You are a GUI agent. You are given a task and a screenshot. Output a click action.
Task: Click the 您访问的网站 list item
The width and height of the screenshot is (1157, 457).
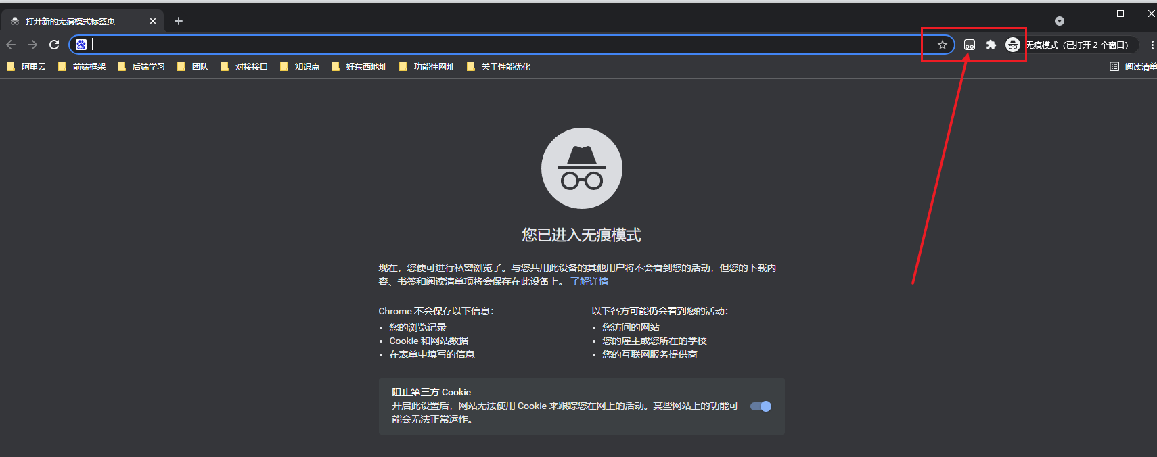(631, 327)
